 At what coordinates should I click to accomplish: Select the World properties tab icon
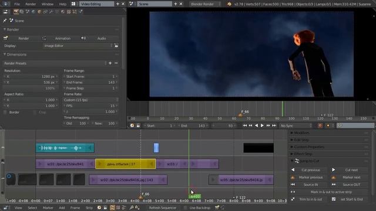pyautogui.click(x=33, y=12)
